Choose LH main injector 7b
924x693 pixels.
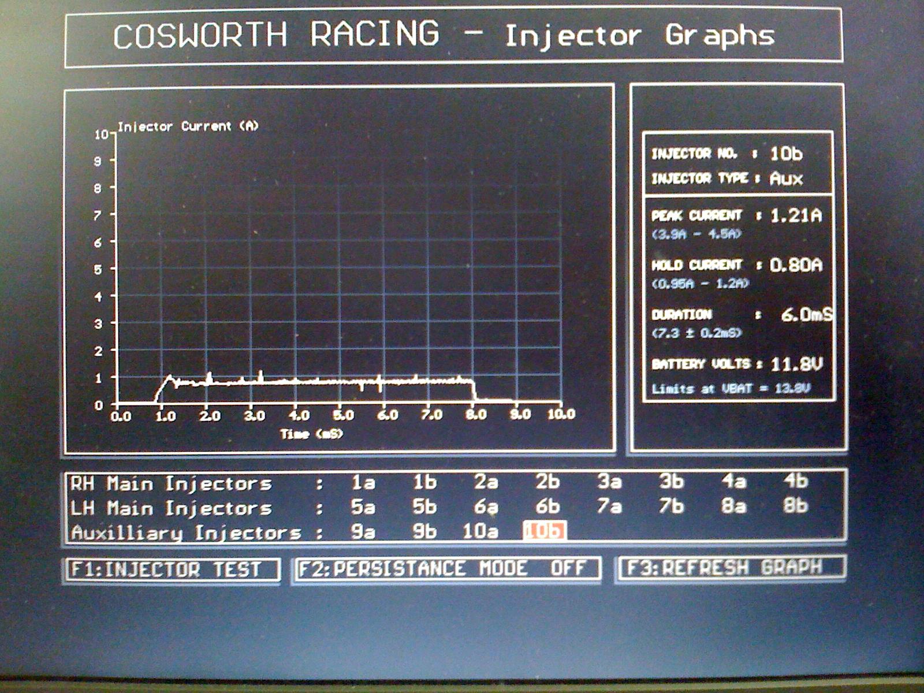pos(672,506)
